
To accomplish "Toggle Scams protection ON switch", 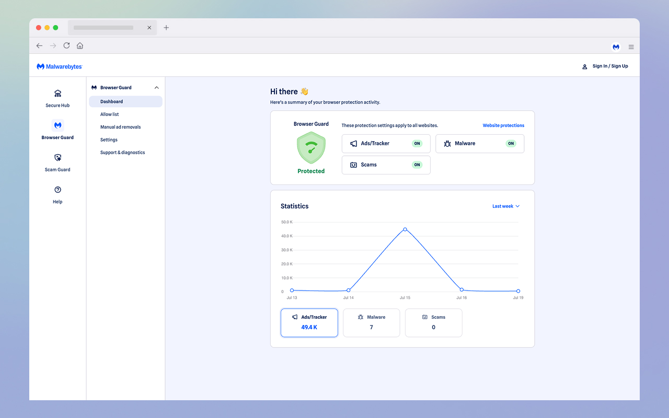I will point(417,165).
